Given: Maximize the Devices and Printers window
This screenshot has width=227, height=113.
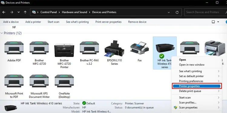Looking at the screenshot, I should (217, 2).
